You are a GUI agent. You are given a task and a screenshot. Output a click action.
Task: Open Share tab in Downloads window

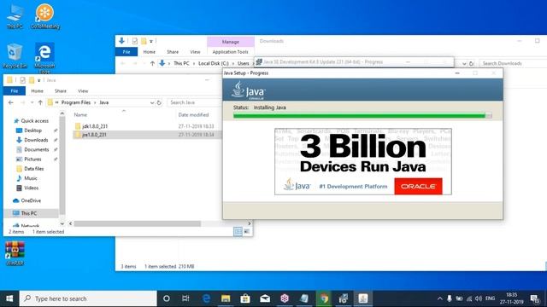point(173,52)
